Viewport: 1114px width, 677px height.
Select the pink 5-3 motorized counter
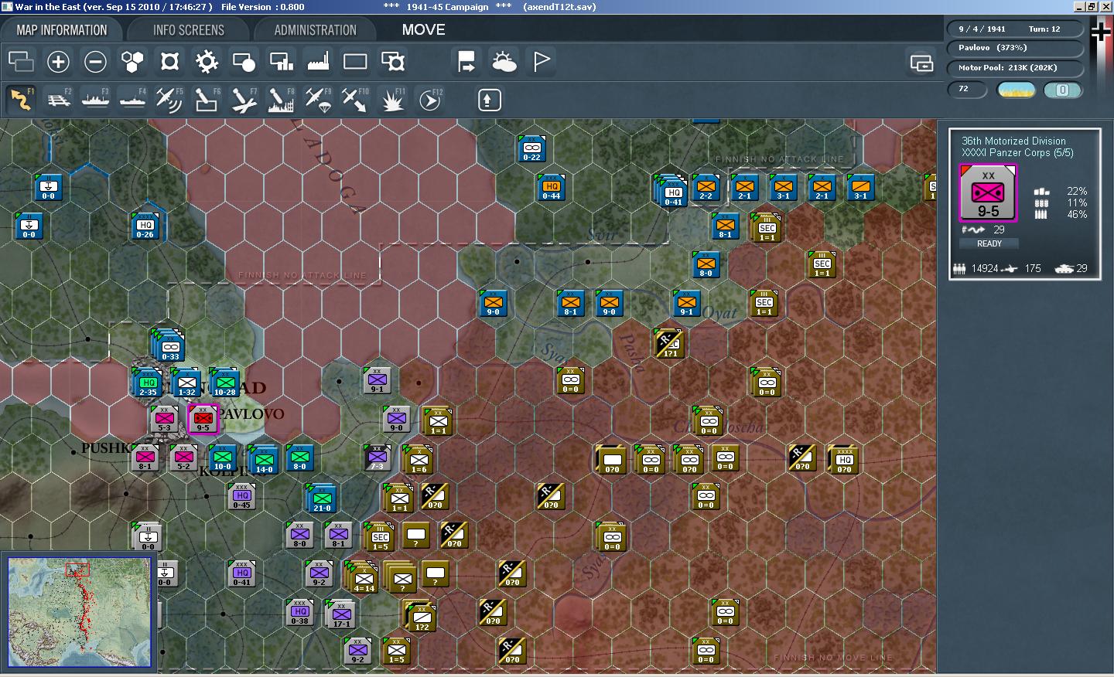[x=164, y=420]
